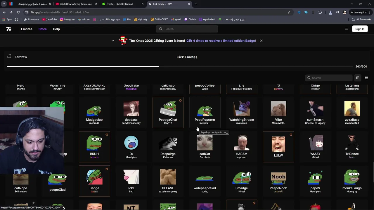374x210 pixels.
Task: Open the PepegaChat emote
Action: (x=168, y=113)
